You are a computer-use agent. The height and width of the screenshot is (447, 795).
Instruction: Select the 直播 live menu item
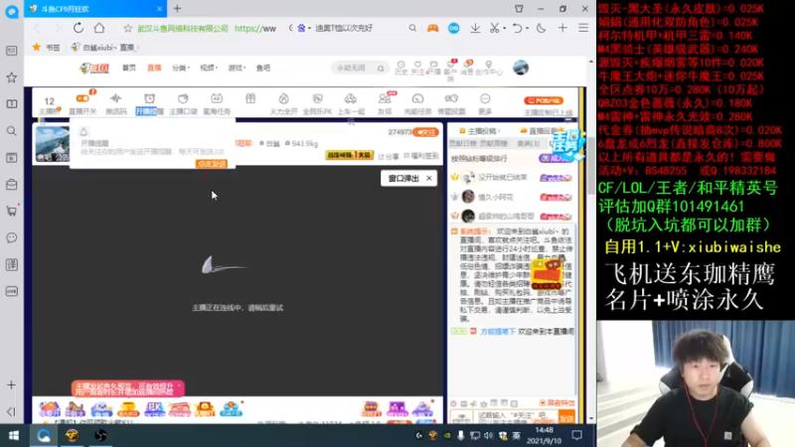(154, 68)
